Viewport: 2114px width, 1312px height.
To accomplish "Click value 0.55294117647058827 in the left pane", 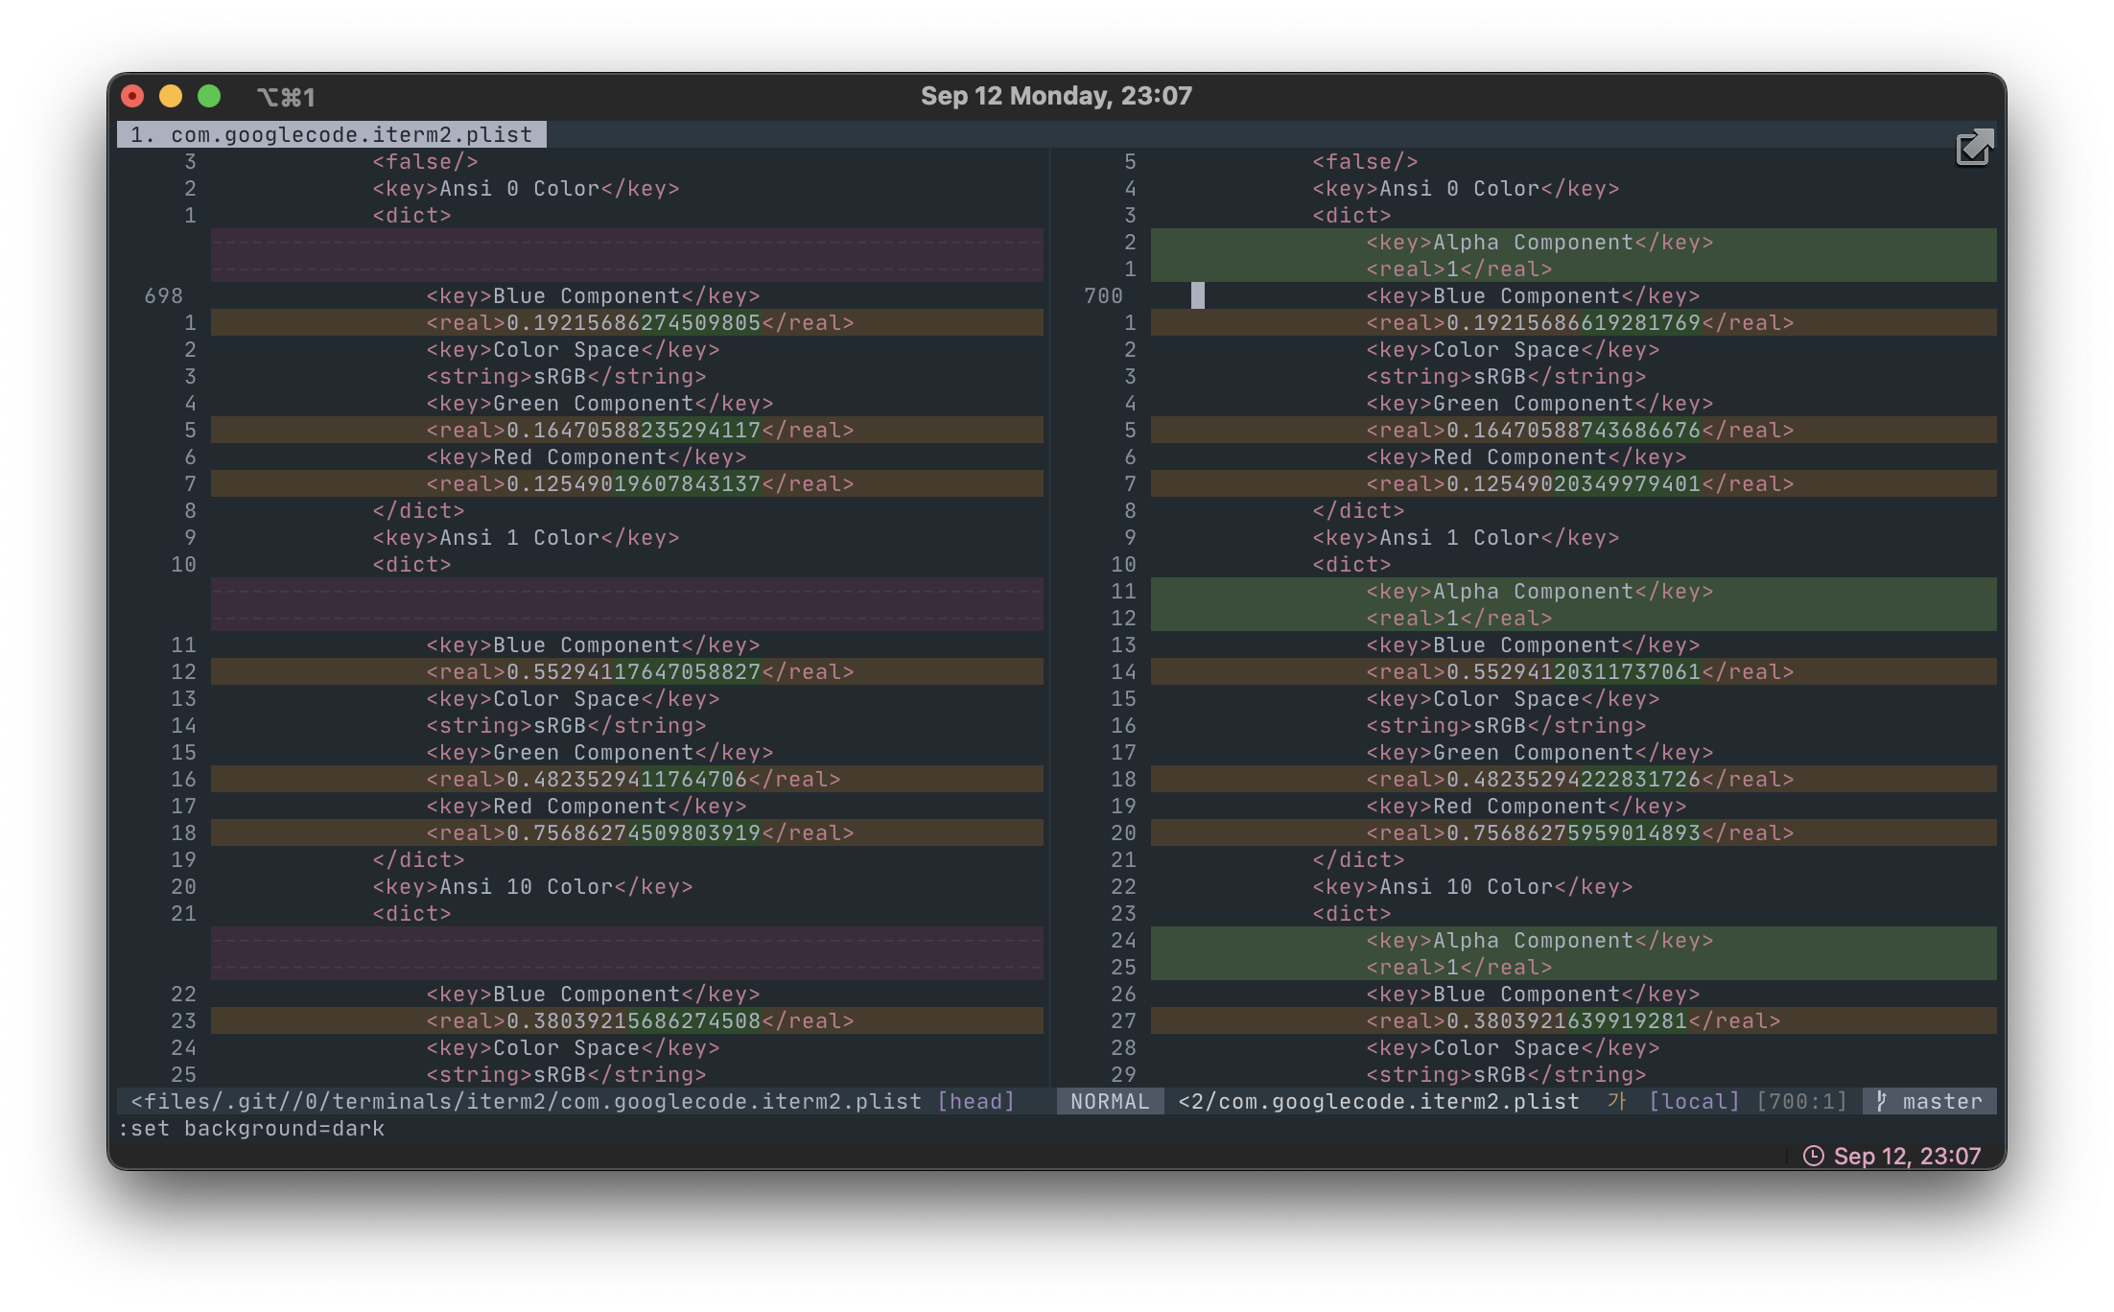I will tap(633, 671).
